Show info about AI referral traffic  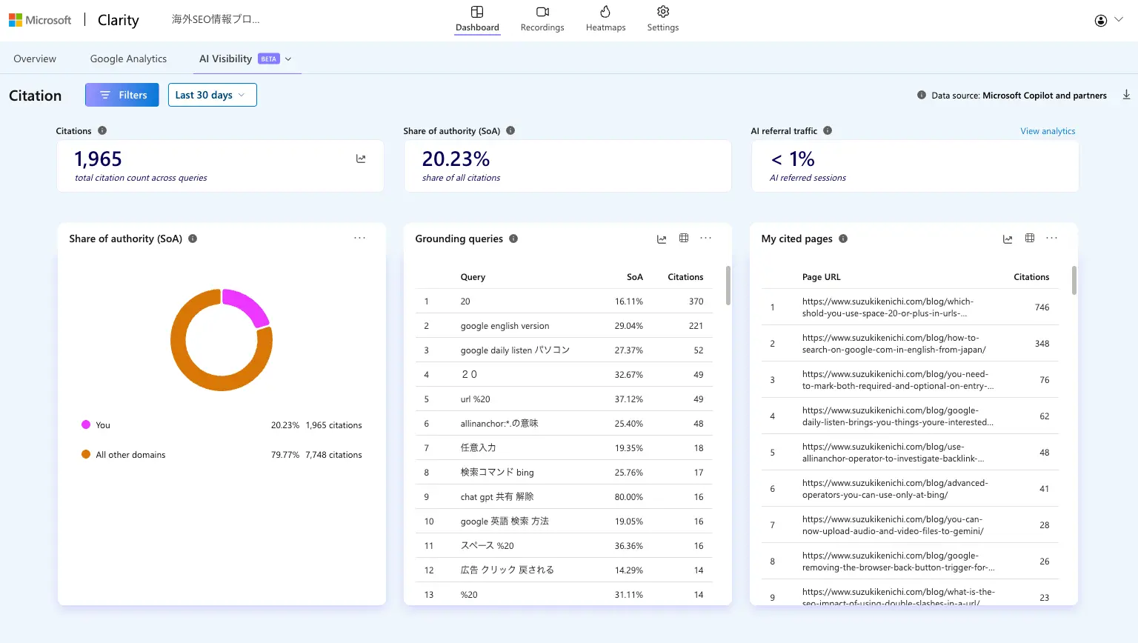click(828, 130)
